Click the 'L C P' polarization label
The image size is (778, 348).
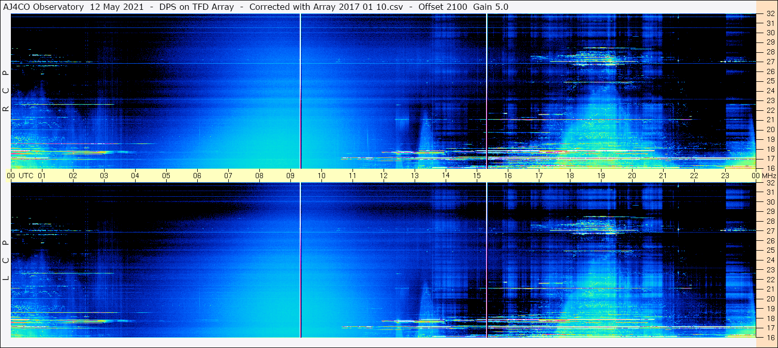pos(6,260)
